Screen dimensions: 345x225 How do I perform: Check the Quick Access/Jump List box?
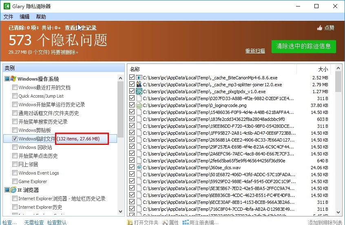(15, 96)
